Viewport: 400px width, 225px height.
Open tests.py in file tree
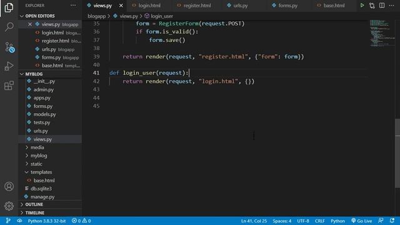pyautogui.click(x=42, y=122)
